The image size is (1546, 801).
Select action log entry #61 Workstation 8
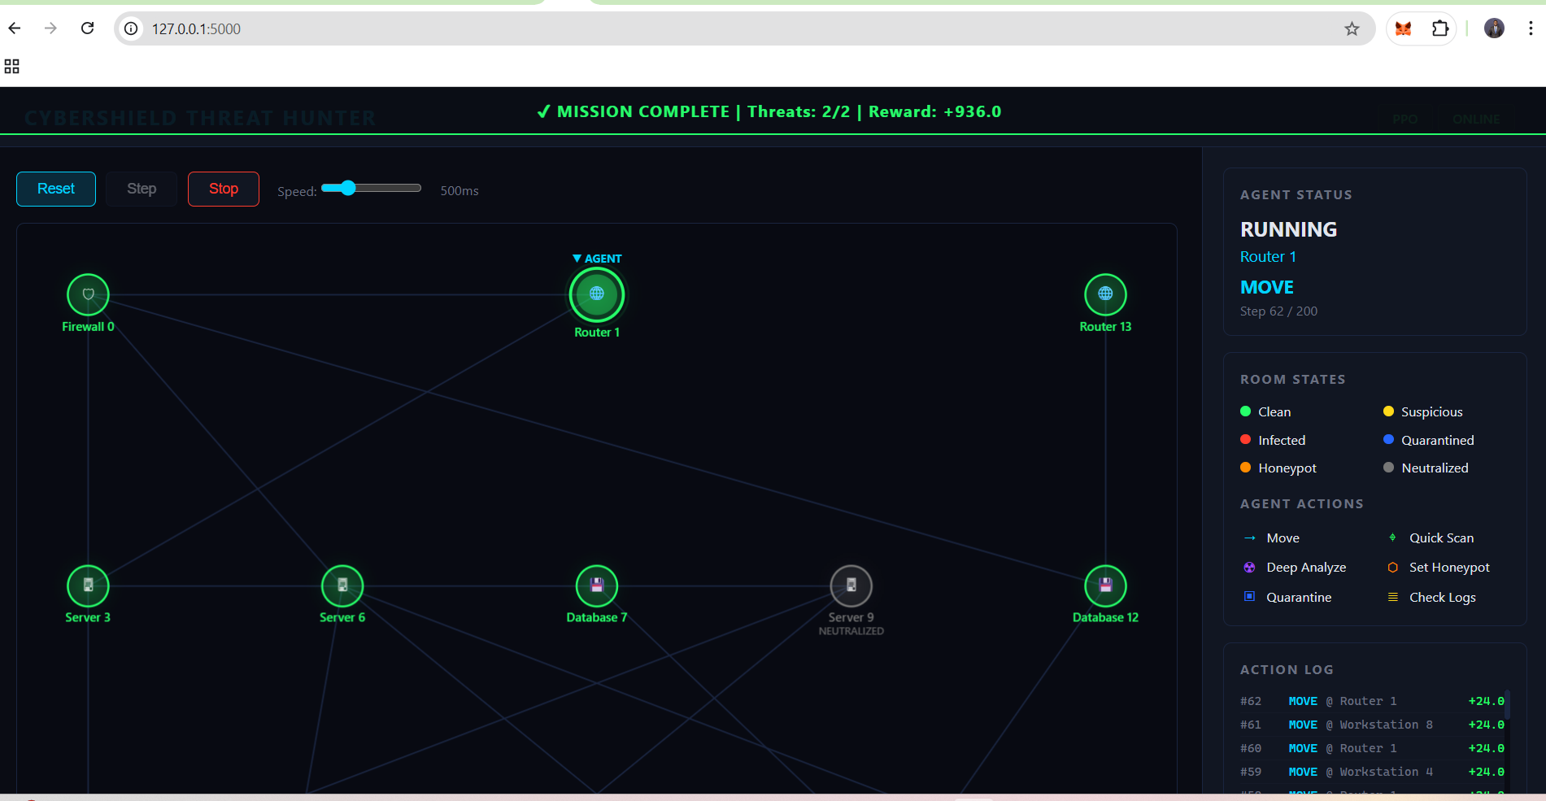[1372, 725]
